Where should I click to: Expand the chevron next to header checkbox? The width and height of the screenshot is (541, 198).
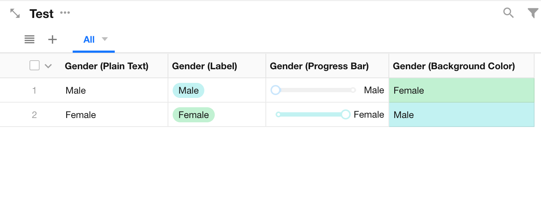click(x=48, y=66)
